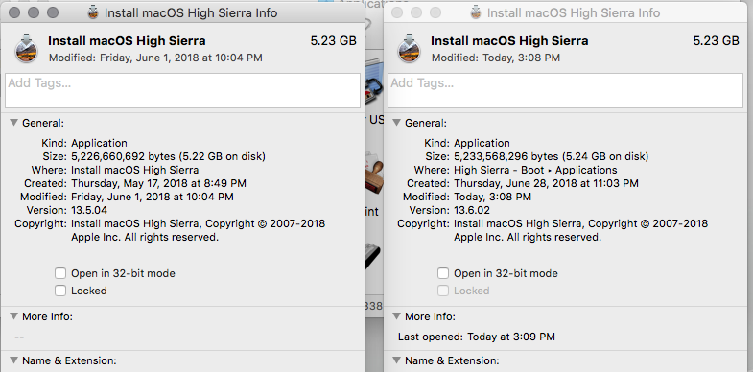This screenshot has width=753, height=372.
Task: Click the title bar proxy icon in right window
Action: point(476,12)
